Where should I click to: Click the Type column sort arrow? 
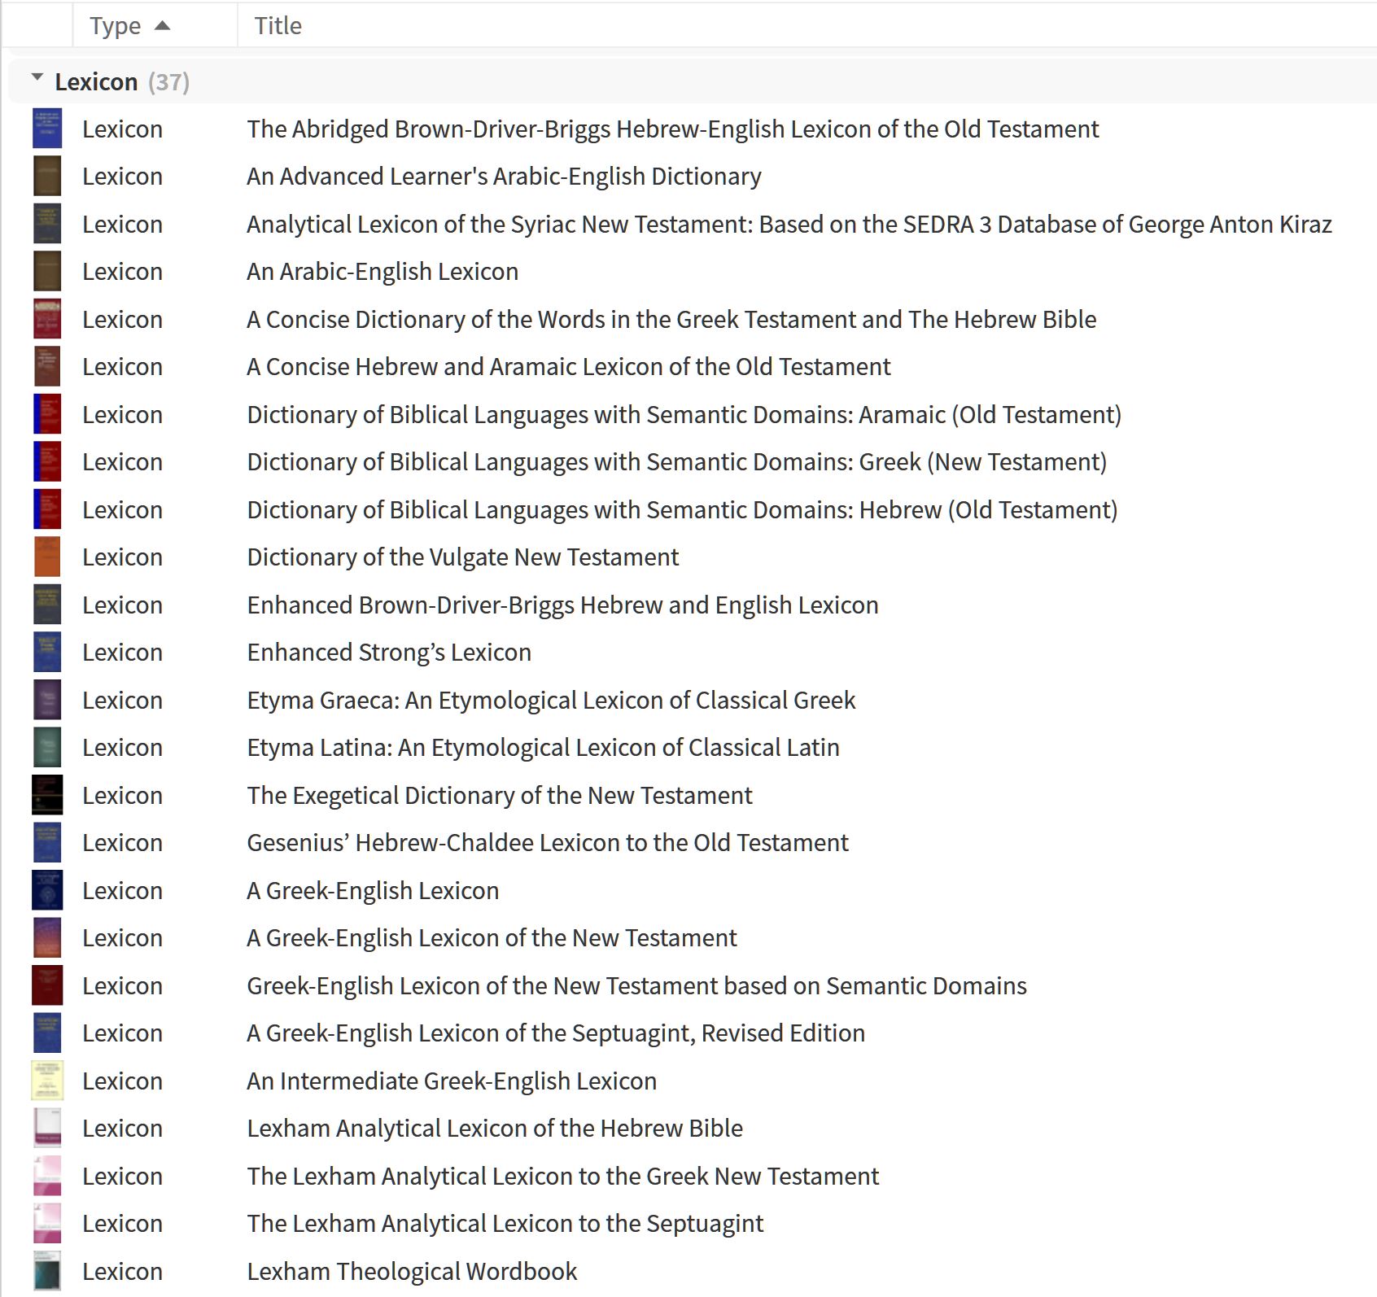click(x=163, y=25)
